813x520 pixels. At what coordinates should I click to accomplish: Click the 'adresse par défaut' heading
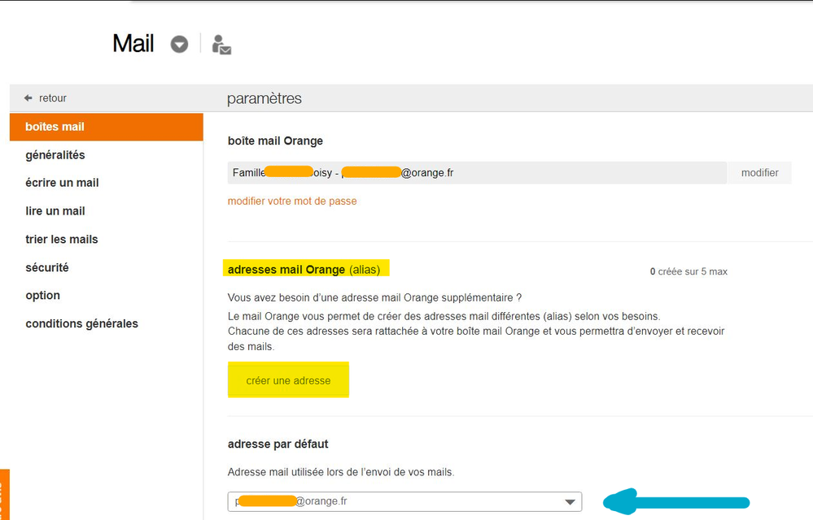pyautogui.click(x=278, y=444)
